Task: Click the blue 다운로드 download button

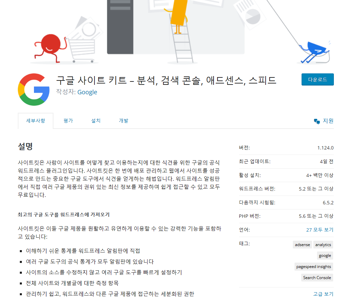Action: [317, 79]
